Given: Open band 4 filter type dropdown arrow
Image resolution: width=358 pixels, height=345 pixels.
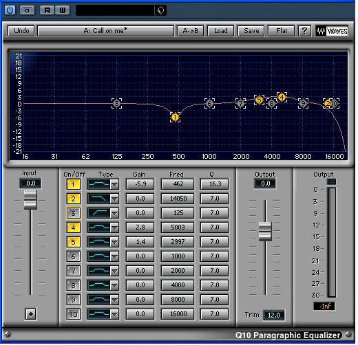Looking at the screenshot, I should 114,227.
